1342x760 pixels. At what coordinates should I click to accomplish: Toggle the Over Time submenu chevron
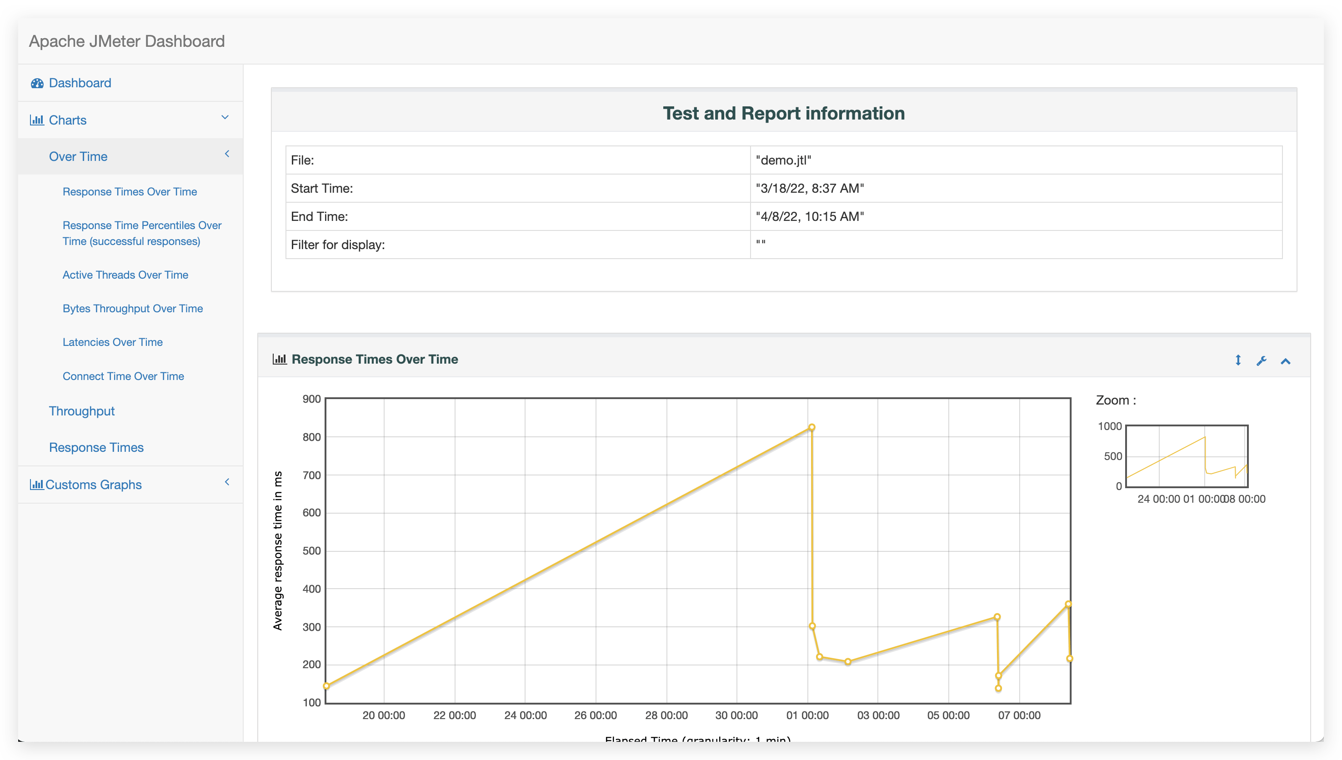(227, 154)
